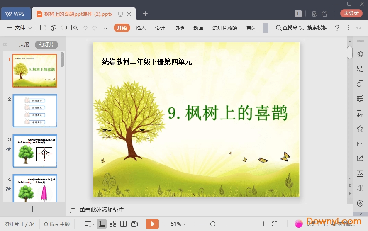Image resolution: width=368 pixels, height=231 pixels.
Task: Show more ribbon tabs with arrow
Action: 266,28
